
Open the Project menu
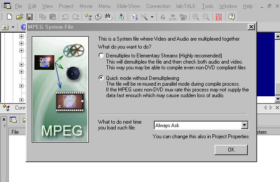pos(66,6)
